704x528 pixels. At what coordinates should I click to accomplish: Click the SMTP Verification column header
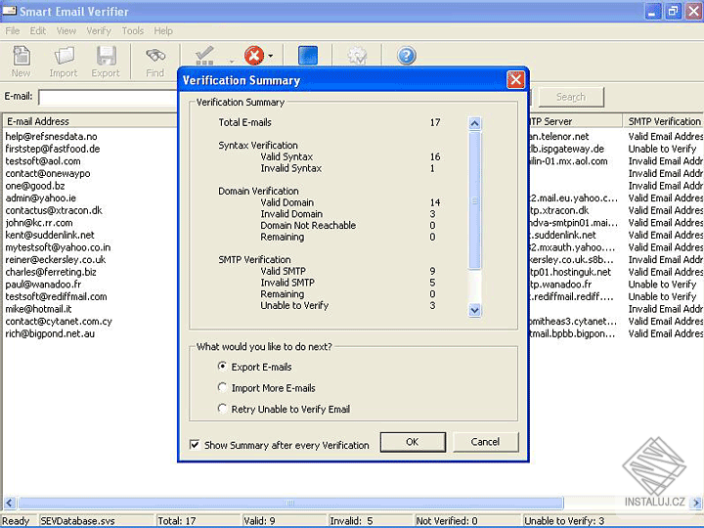click(664, 121)
